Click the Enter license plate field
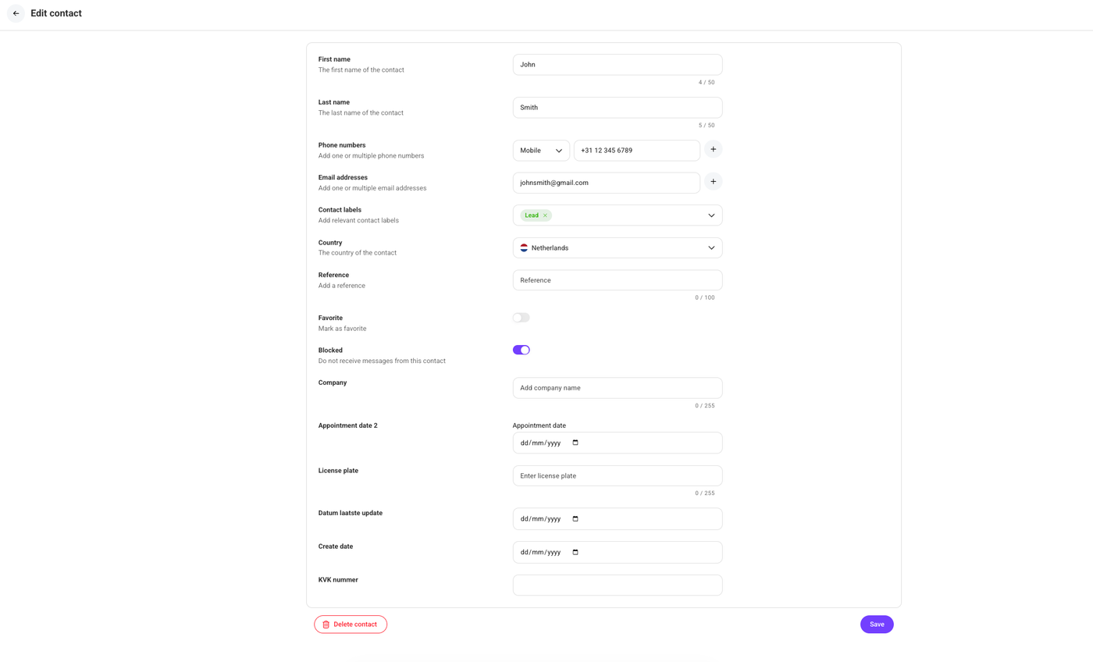The height and width of the screenshot is (662, 1093). (618, 476)
